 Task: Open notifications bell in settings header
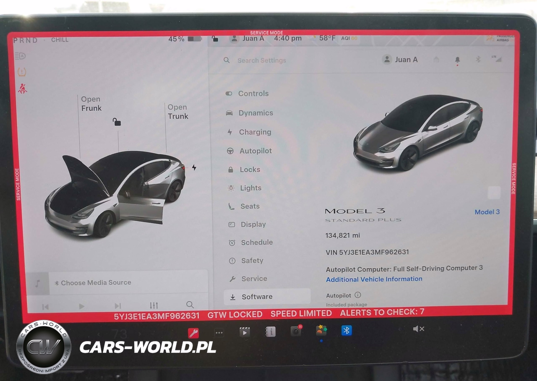point(457,60)
